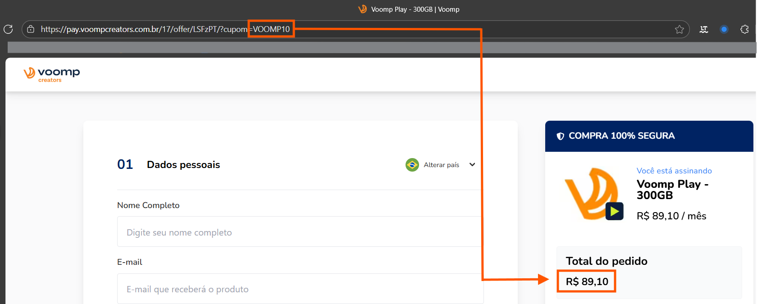
Task: Click the blue circle extension icon
Action: click(x=724, y=29)
